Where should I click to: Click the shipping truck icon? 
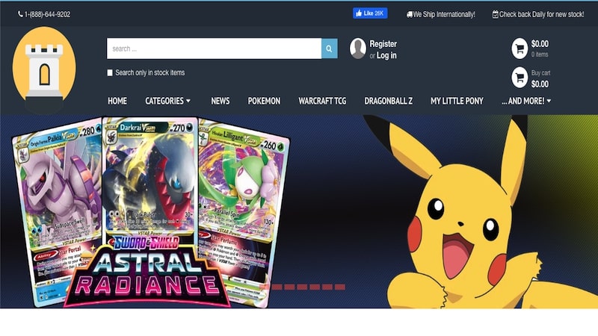(x=409, y=14)
